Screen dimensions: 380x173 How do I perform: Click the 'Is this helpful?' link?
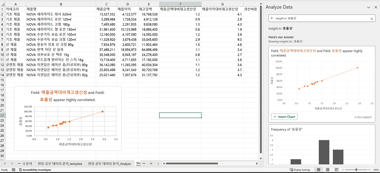(x=363, y=117)
